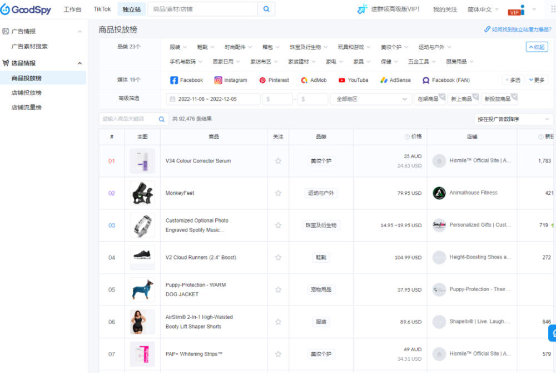Focus the top 商品/素材/店铺 search field
This screenshot has height=373, width=556.
point(203,9)
